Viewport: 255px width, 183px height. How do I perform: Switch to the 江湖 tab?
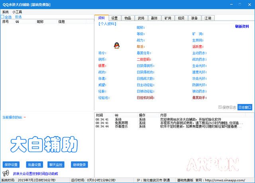pyautogui.click(x=208, y=18)
